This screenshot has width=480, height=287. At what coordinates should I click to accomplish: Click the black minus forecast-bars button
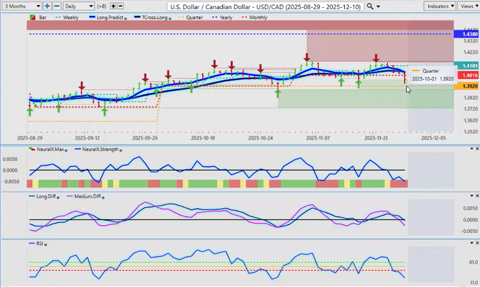[120, 6]
